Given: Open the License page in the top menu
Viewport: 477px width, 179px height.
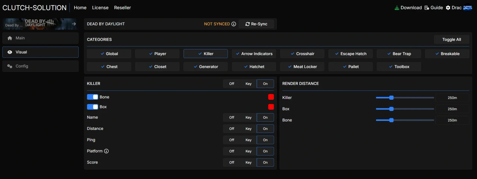Looking at the screenshot, I should click(x=100, y=8).
